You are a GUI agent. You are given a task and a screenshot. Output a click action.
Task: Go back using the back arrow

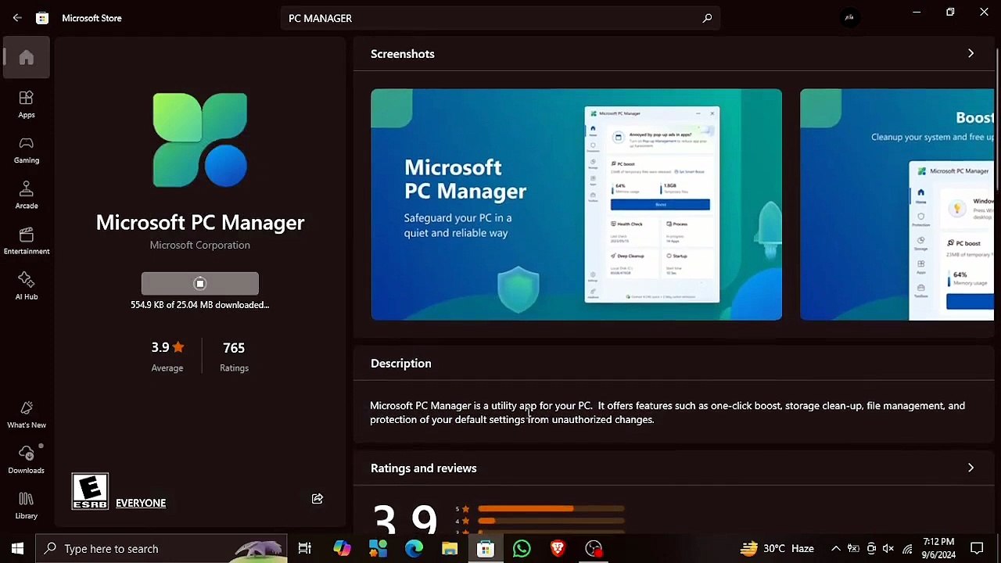[17, 18]
